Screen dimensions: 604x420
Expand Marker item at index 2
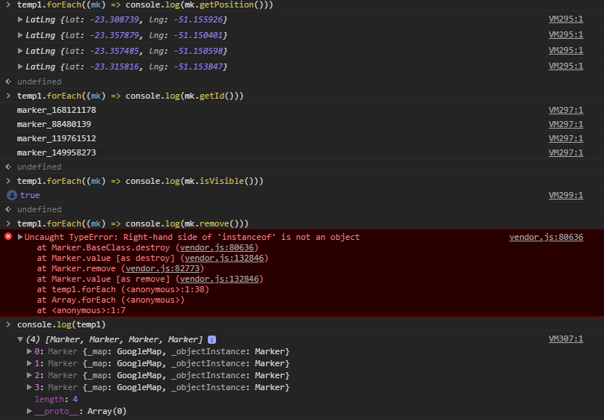tap(29, 375)
